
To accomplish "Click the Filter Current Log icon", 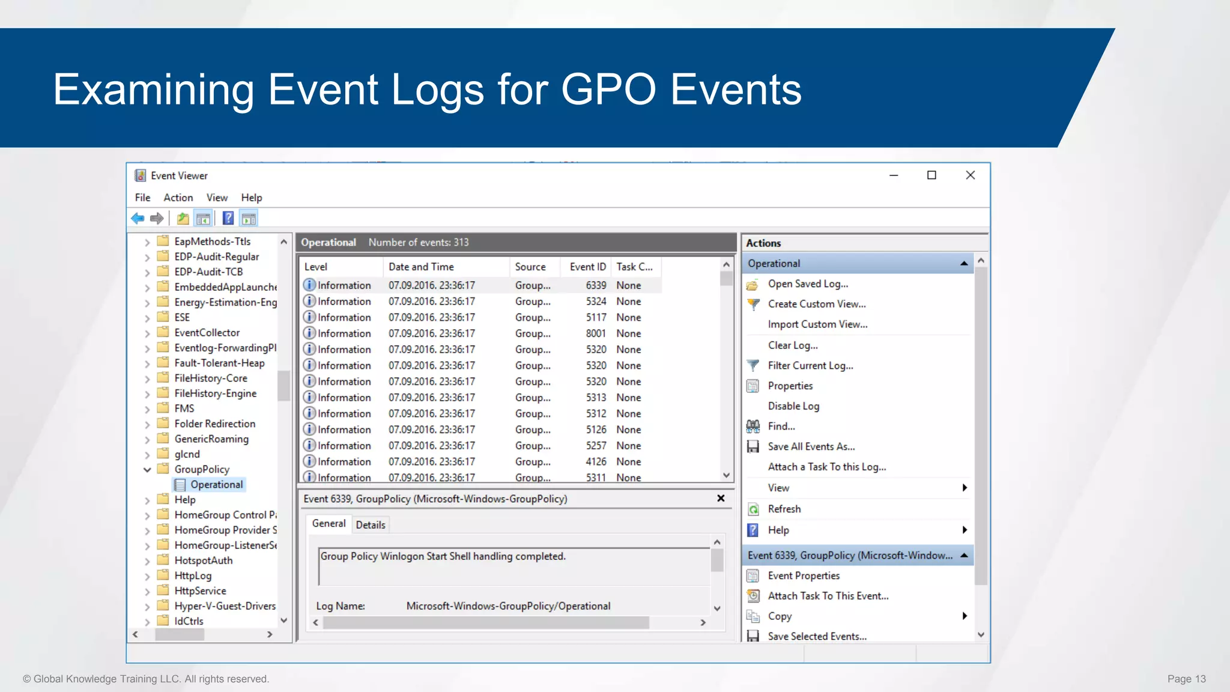I will [753, 366].
